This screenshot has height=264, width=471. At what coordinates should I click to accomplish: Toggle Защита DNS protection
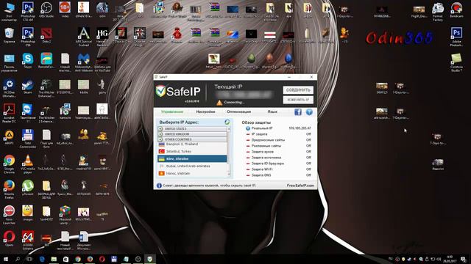(x=278, y=175)
